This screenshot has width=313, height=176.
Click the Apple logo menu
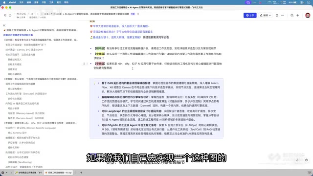[4, 2]
